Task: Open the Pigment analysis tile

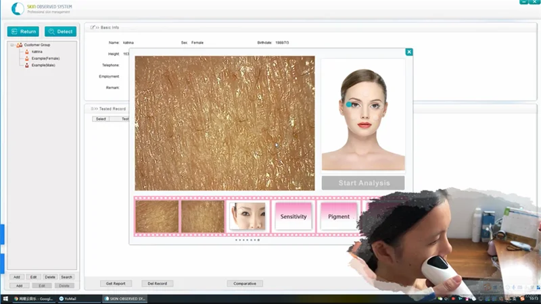Action: [x=339, y=216]
